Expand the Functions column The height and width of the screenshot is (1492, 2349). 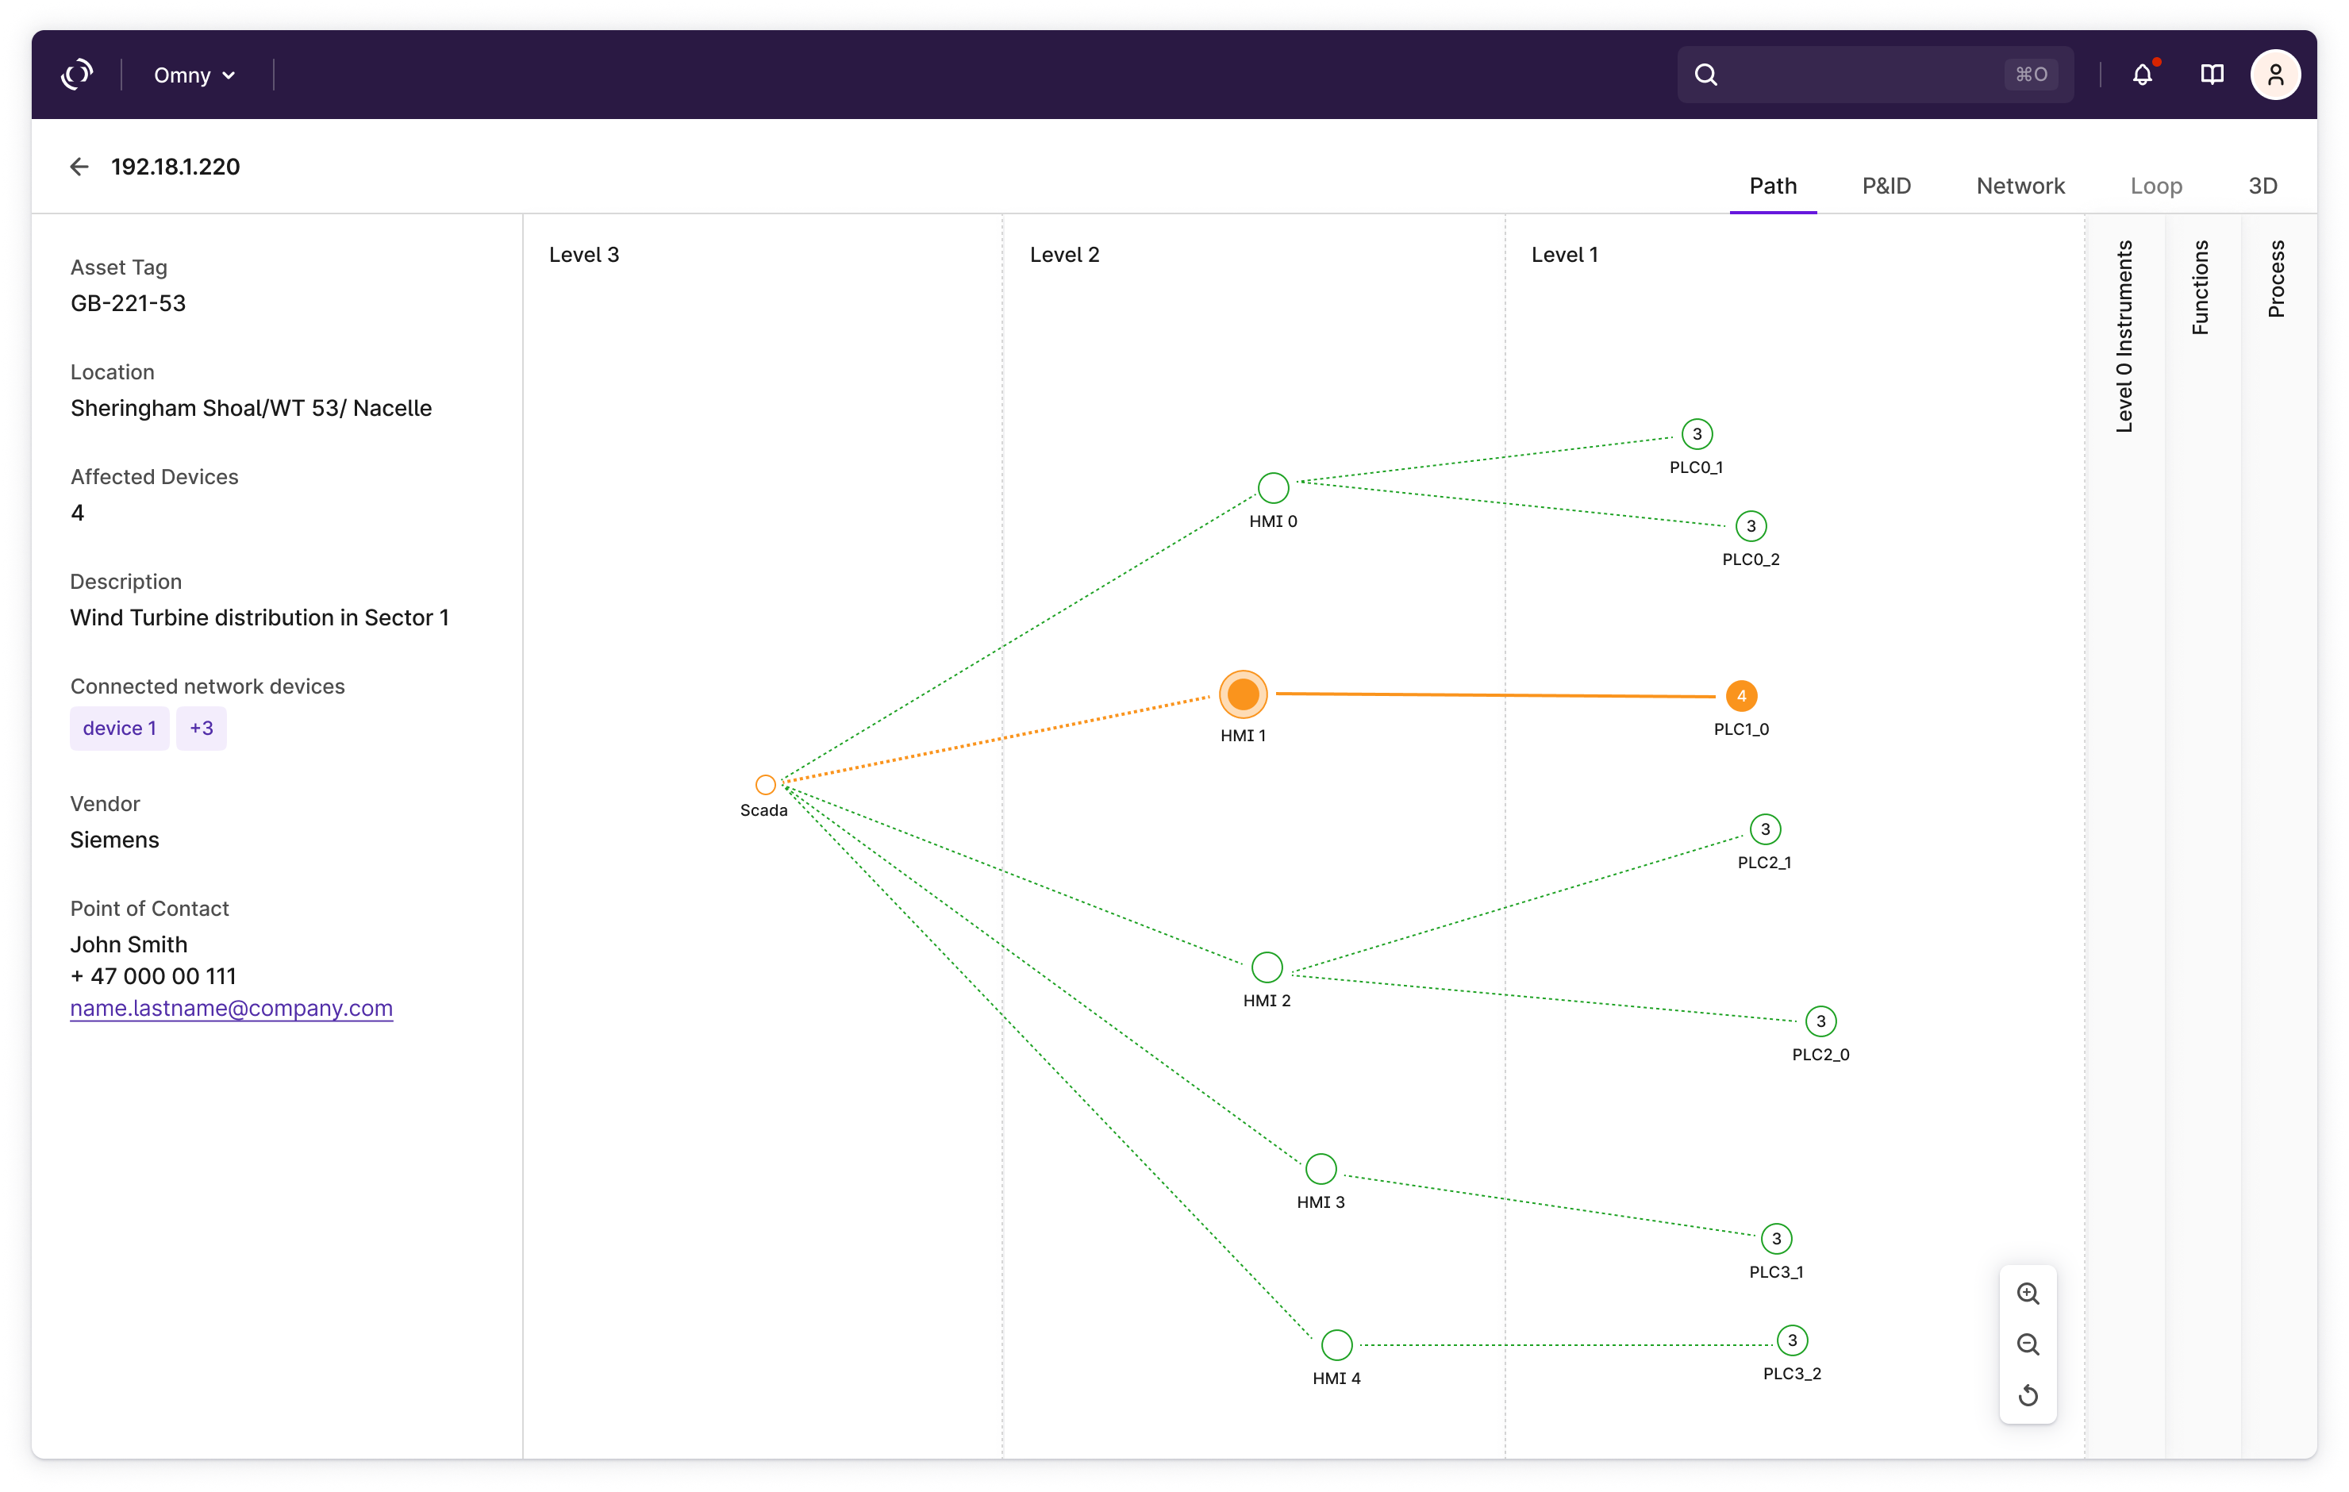click(2201, 288)
